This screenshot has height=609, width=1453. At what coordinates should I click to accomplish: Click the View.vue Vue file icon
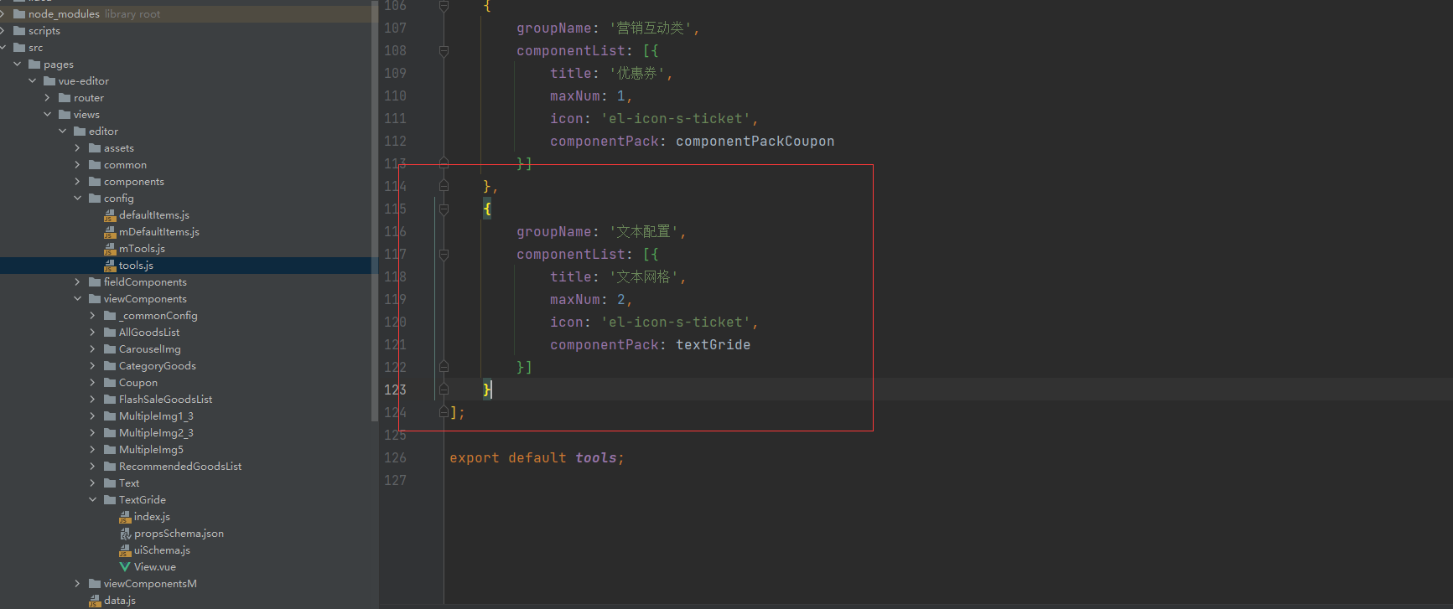point(125,567)
